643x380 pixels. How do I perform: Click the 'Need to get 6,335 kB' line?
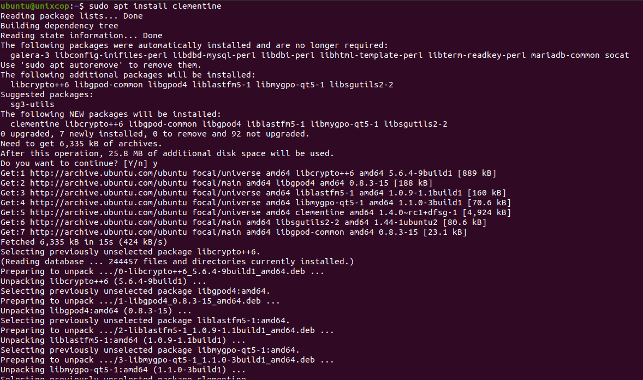click(x=81, y=144)
